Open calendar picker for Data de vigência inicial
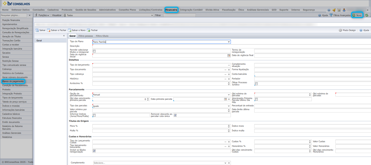The height and width of the screenshot is (165, 371). [x=229, y=55]
